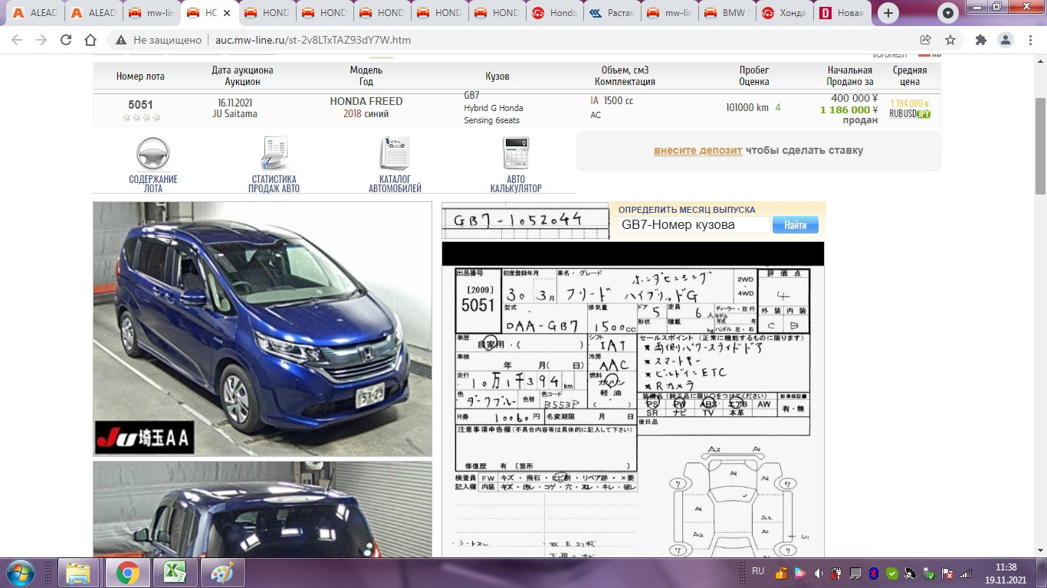Bookmark this page with star icon
Viewport: 1047px width, 588px height.
(950, 40)
